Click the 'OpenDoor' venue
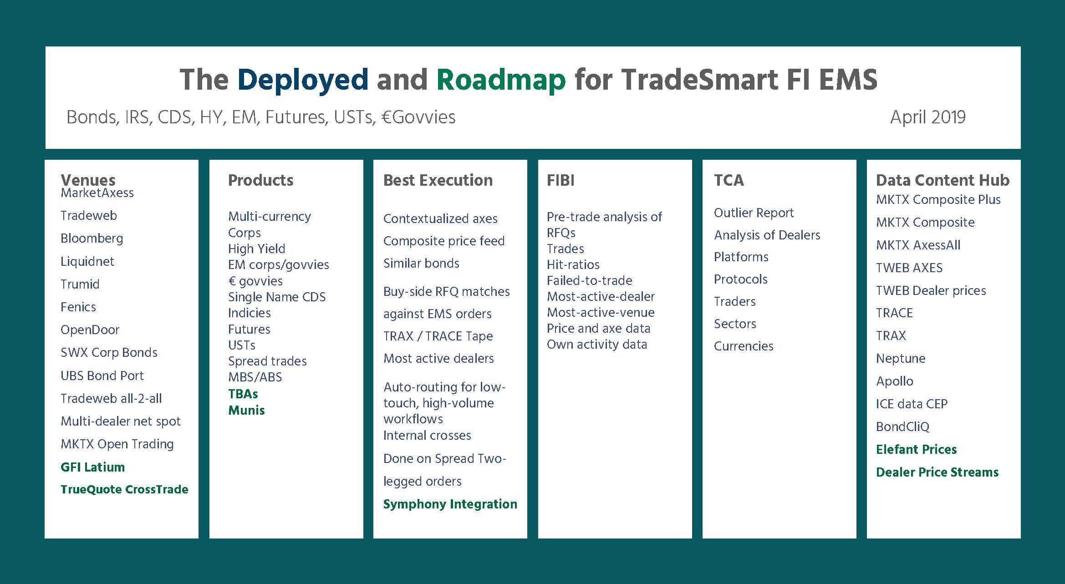Screen dimensions: 1065x584 coord(90,330)
